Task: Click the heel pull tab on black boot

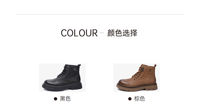Action: [x=79, y=65]
